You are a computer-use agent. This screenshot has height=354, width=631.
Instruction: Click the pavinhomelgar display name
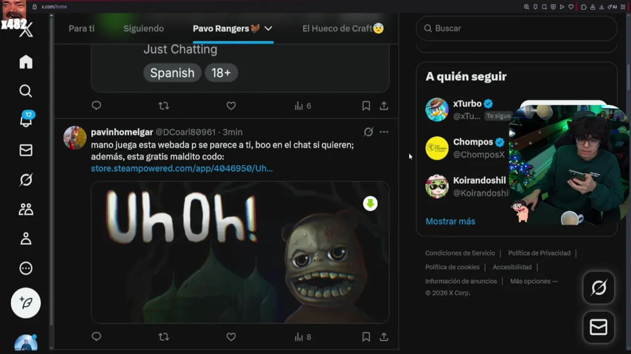(122, 132)
